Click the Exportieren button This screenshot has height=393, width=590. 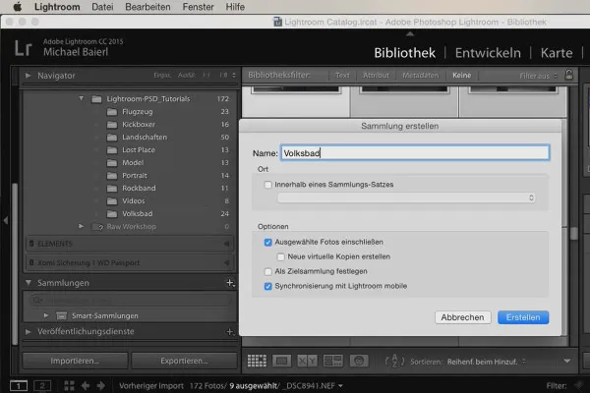185,361
